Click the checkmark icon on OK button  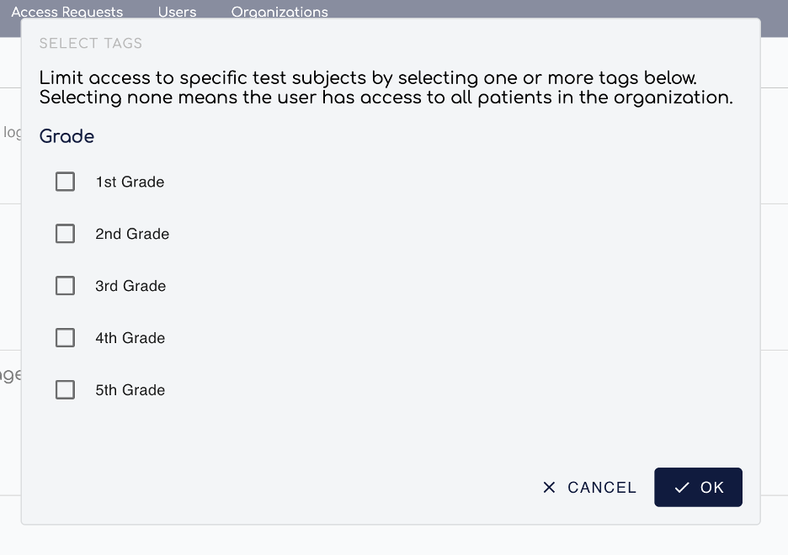tap(682, 488)
